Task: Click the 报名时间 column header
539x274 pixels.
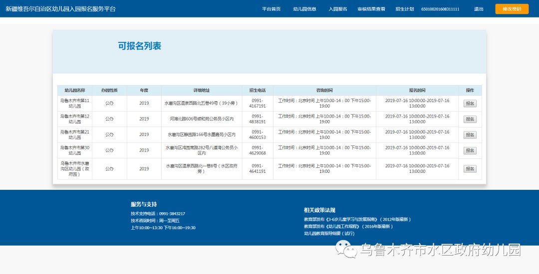Action: (x=417, y=91)
